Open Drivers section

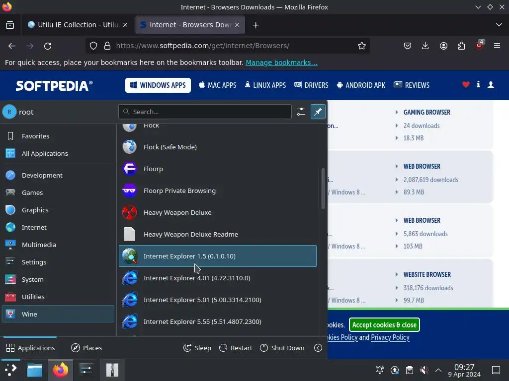(311, 85)
